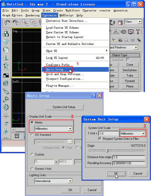Click the Units Setup help question mark
Image resolution: width=151 pixels, height=196 pixels.
94,95
